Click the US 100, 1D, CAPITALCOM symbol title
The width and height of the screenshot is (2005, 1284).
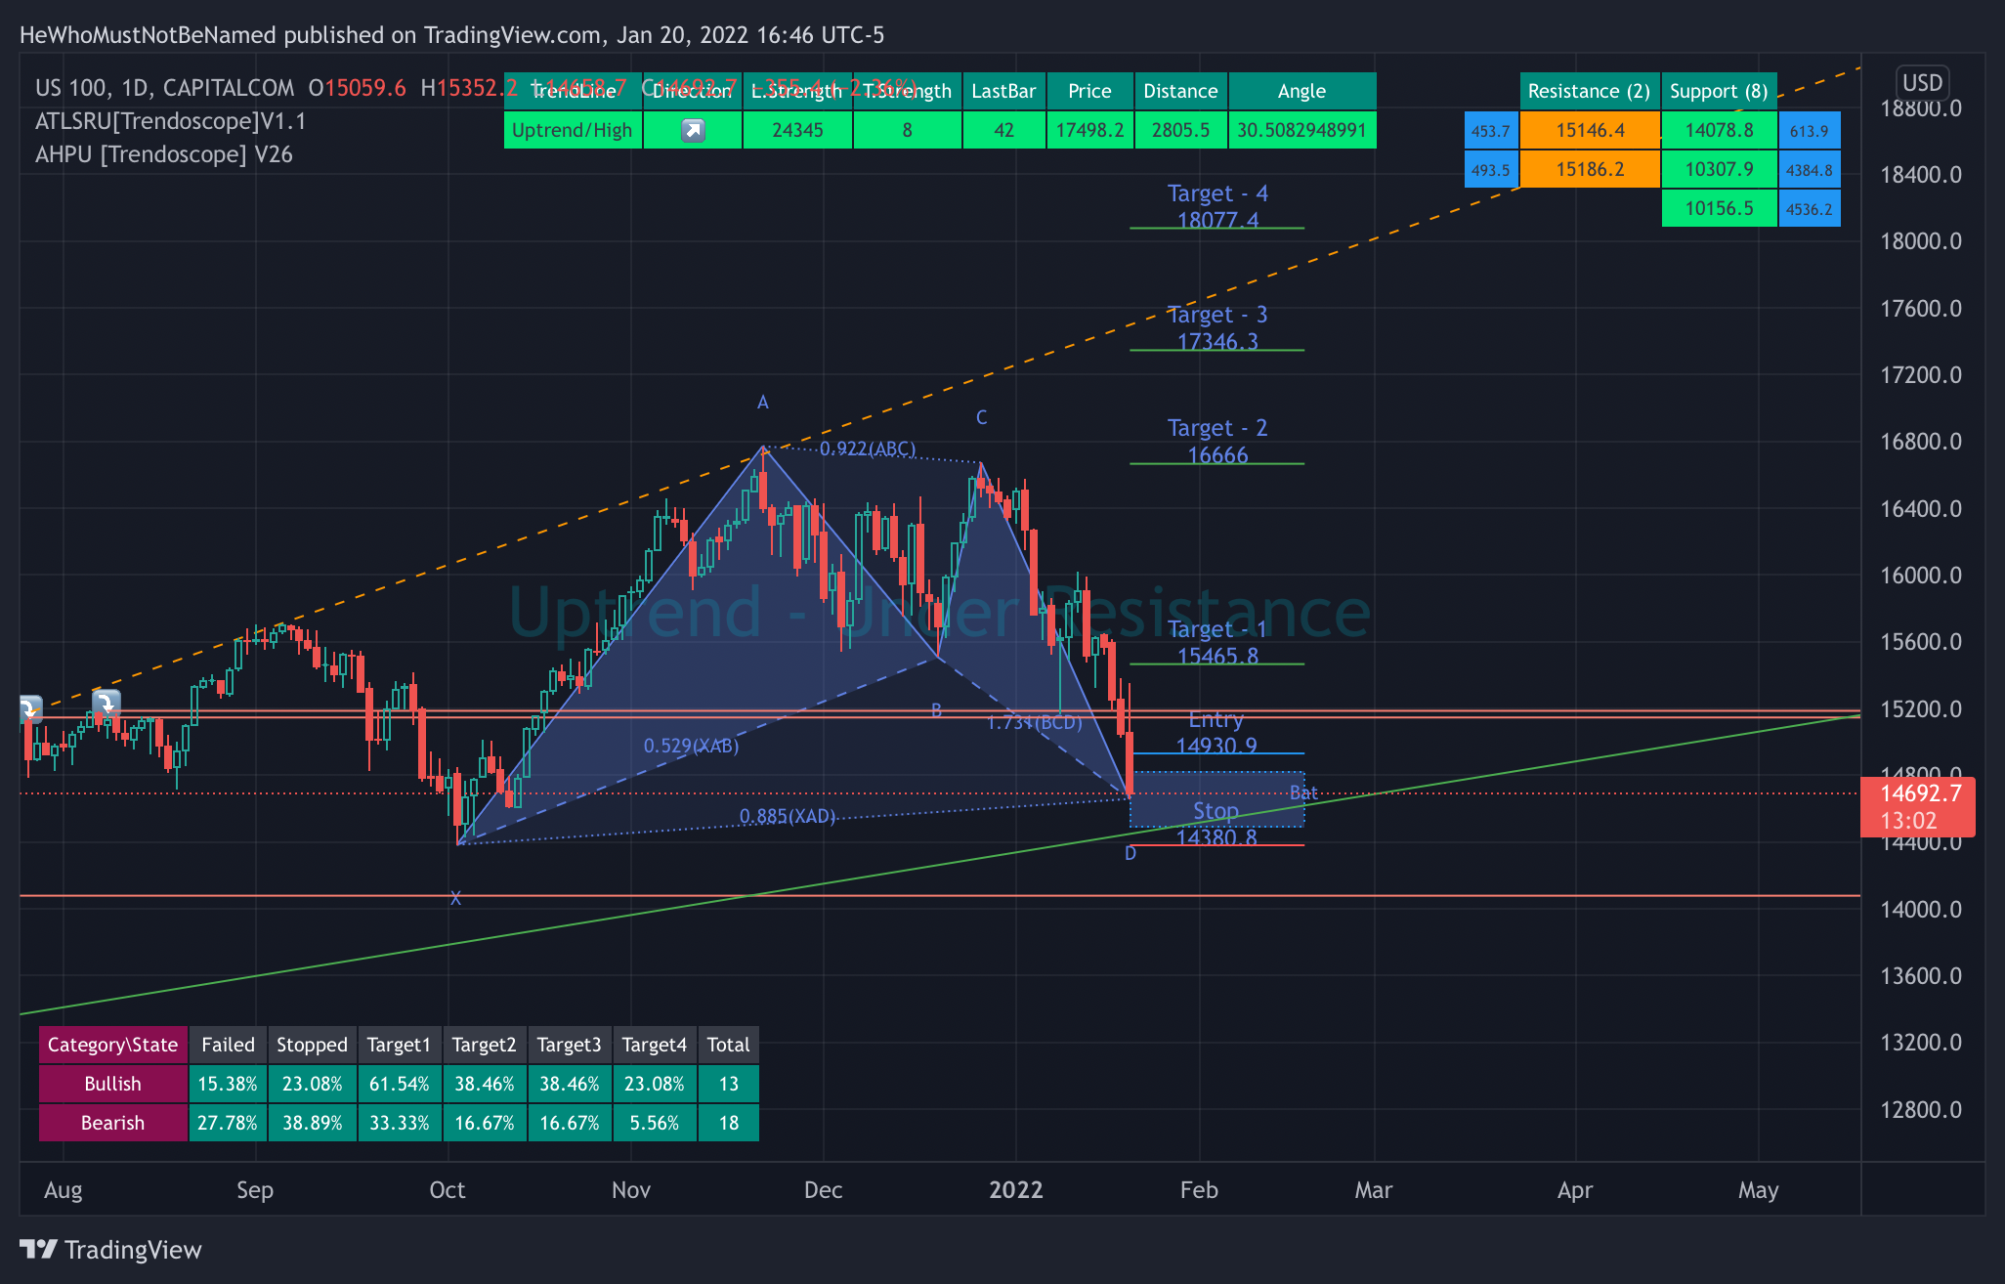(x=164, y=88)
